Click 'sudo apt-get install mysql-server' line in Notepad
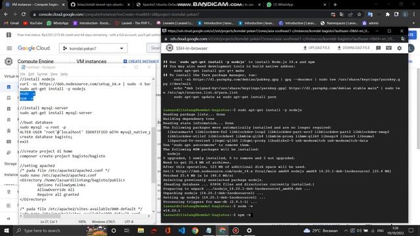Image resolution: width=420 pixels, height=236 pixels. click(56, 113)
